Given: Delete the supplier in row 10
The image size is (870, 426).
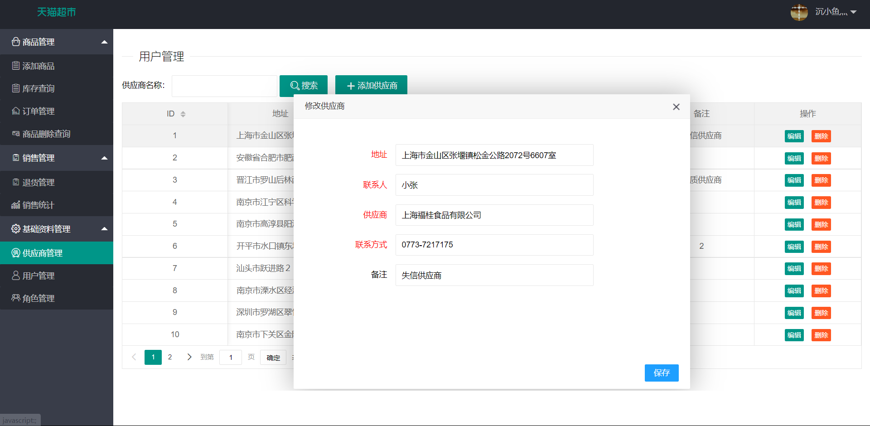Looking at the screenshot, I should tap(821, 335).
